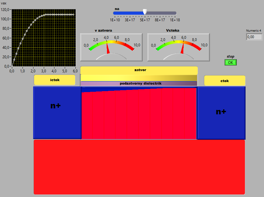Click the 0,0 mark on Vctoka gauge
This screenshot has height=197, width=264.
153,45
